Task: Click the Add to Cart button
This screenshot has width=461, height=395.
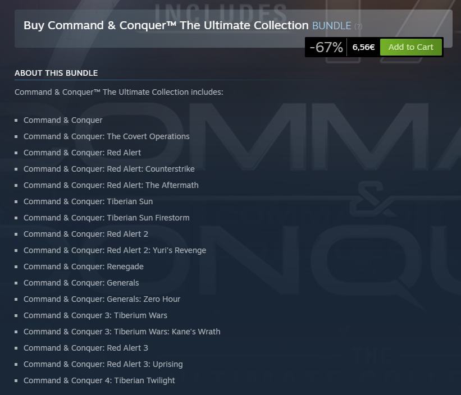Action: pos(410,47)
